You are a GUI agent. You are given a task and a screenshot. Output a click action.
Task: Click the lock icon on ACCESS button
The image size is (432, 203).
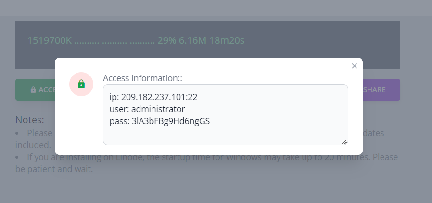pos(33,90)
